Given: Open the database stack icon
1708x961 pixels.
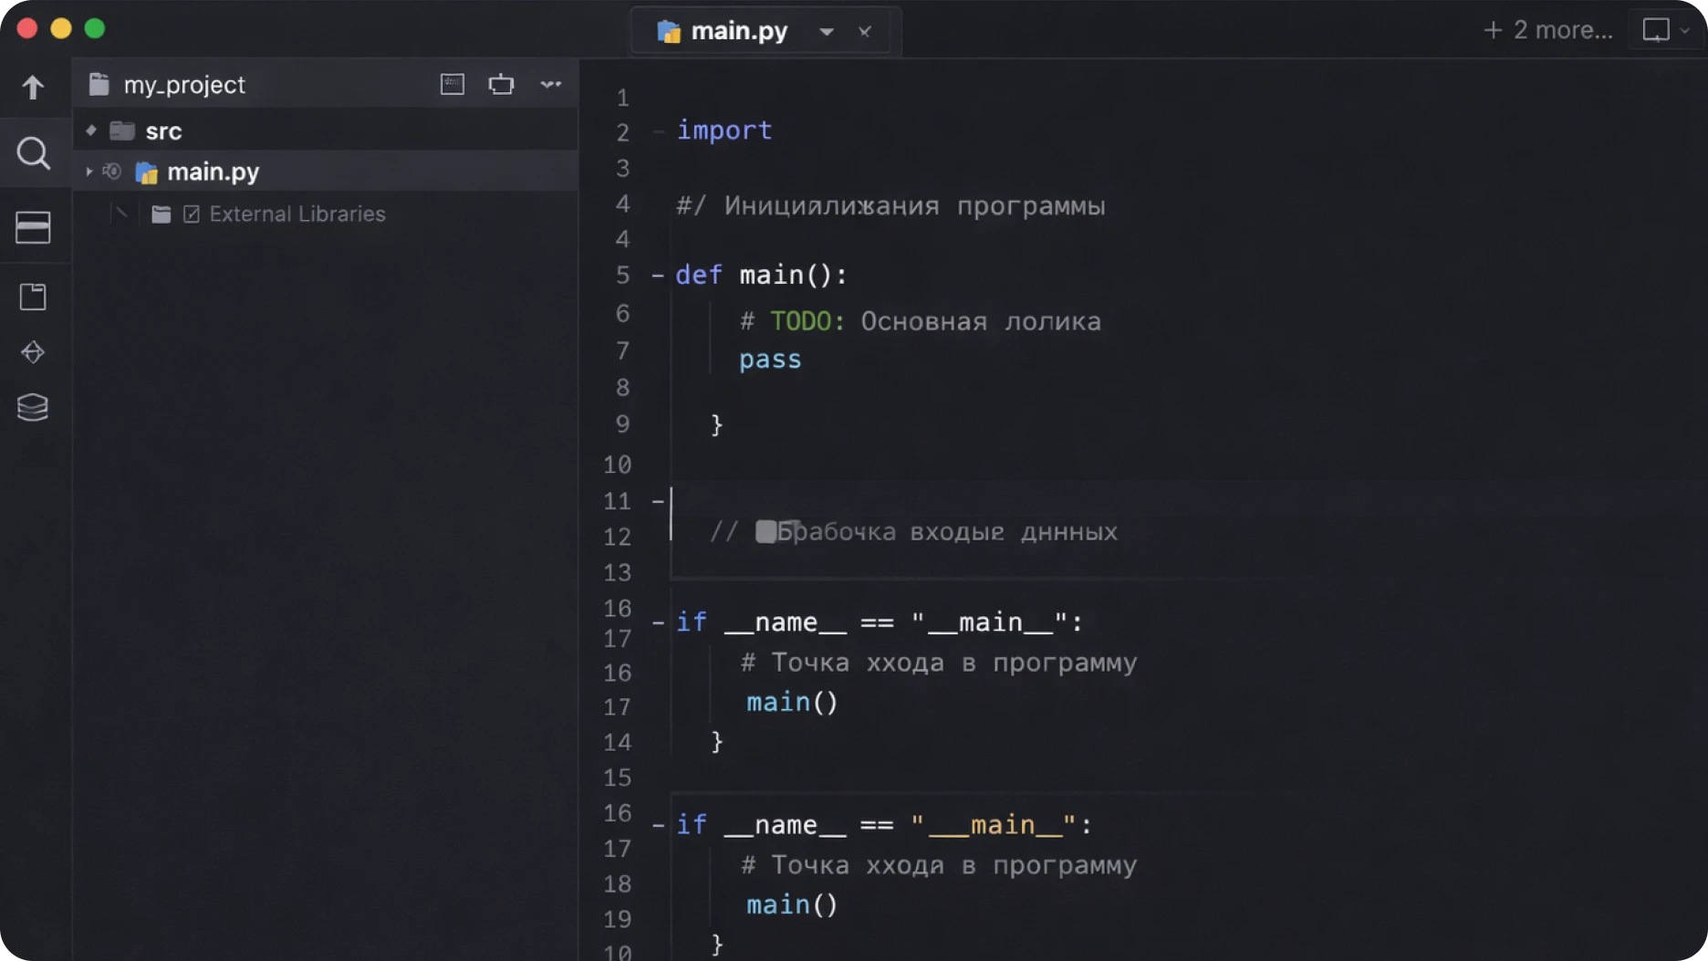Looking at the screenshot, I should (33, 407).
